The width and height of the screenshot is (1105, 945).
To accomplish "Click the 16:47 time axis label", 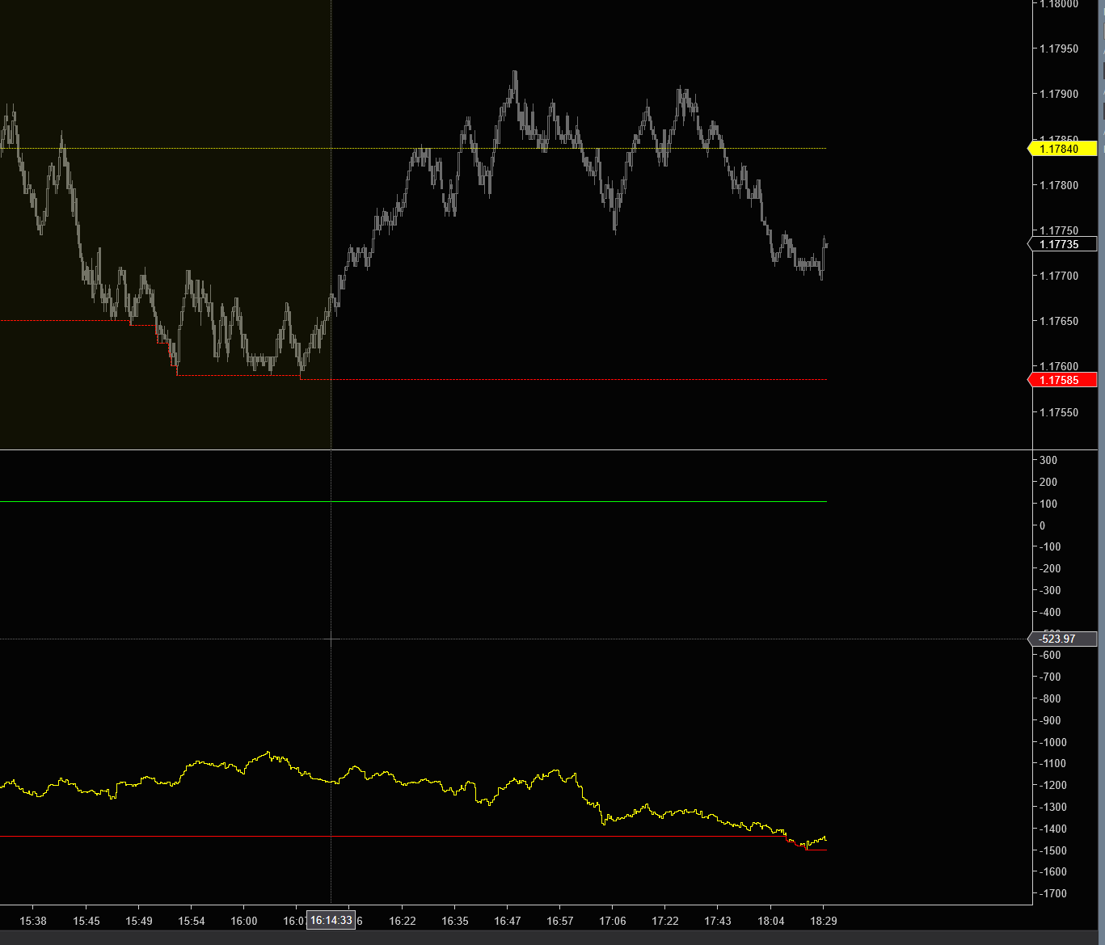I will [508, 921].
